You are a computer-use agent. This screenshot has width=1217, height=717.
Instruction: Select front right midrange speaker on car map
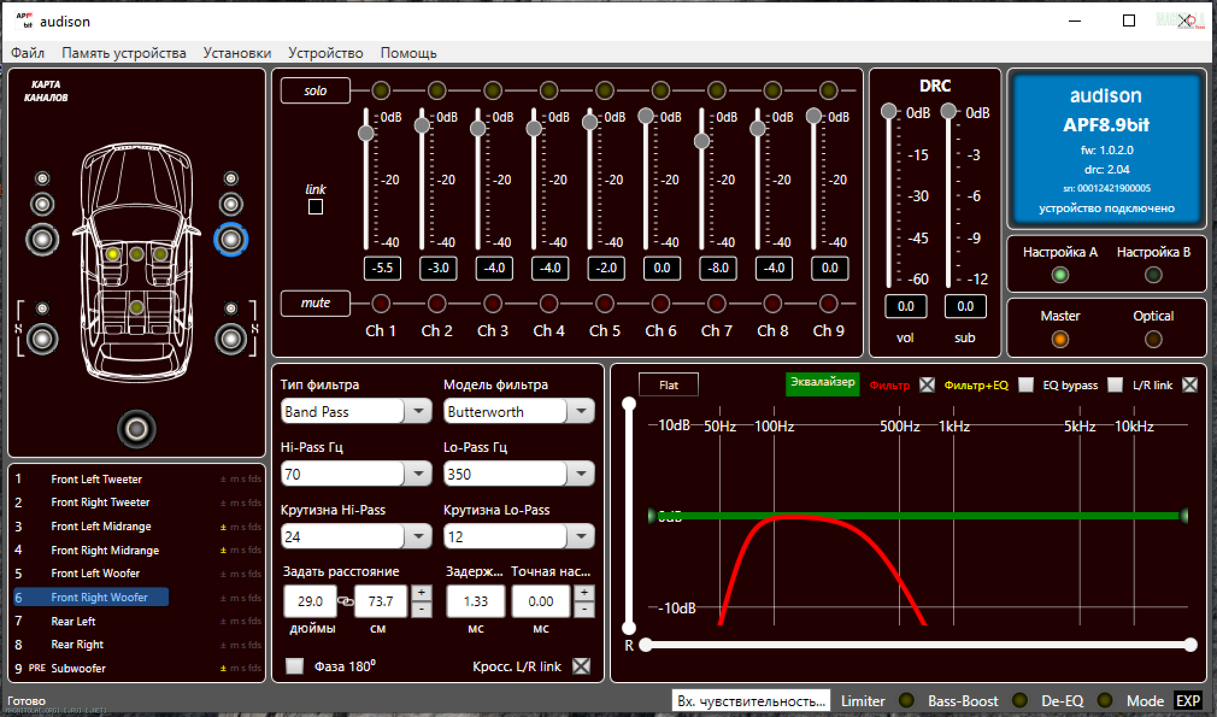[231, 204]
